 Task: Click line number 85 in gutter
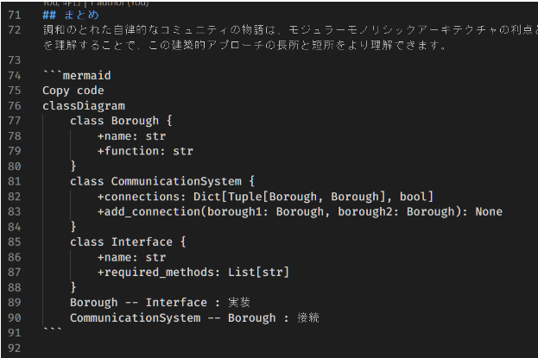(x=13, y=242)
